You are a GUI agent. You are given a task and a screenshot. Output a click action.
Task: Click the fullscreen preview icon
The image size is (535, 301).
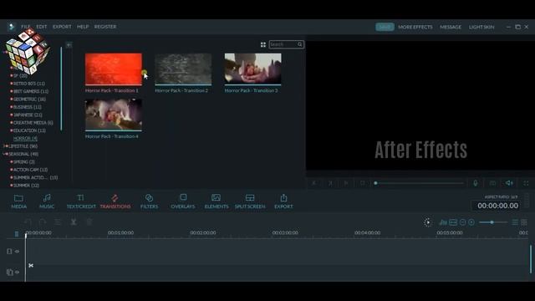point(526,183)
